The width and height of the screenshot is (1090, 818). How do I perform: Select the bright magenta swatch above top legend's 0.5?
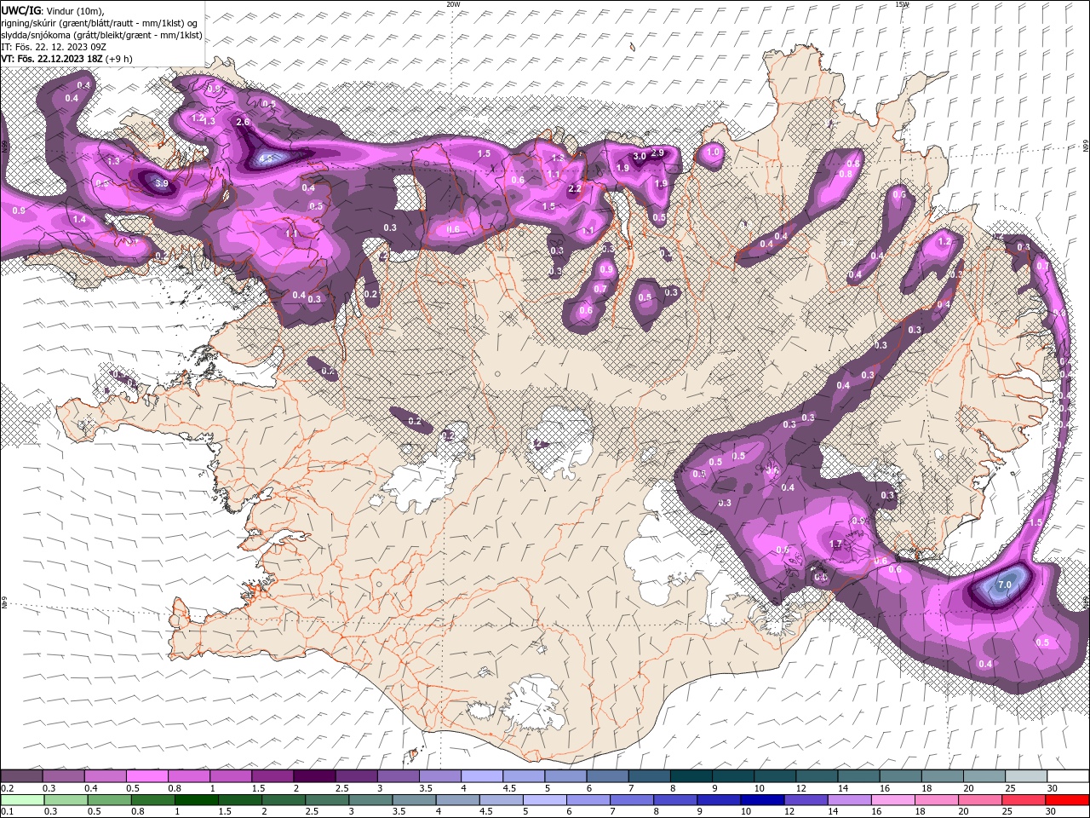146,776
